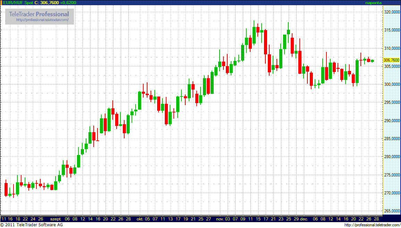Click date label 13 on the time axis

coord(170,219)
